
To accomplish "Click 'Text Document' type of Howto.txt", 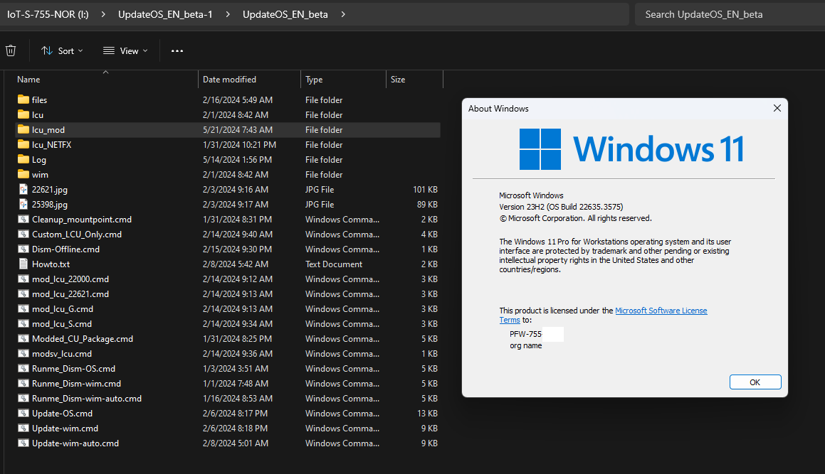I will pos(334,264).
